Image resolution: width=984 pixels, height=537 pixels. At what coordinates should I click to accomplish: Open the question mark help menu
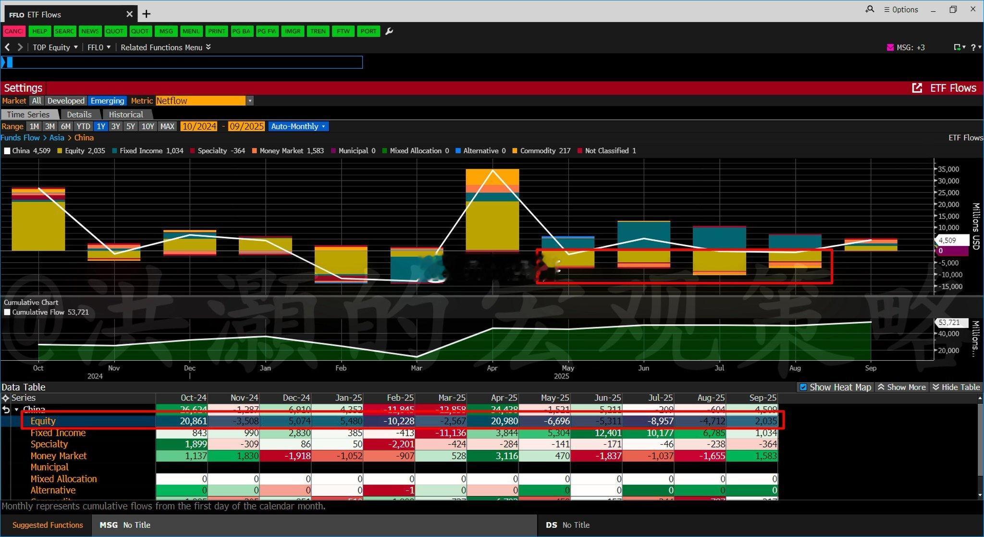tap(973, 47)
